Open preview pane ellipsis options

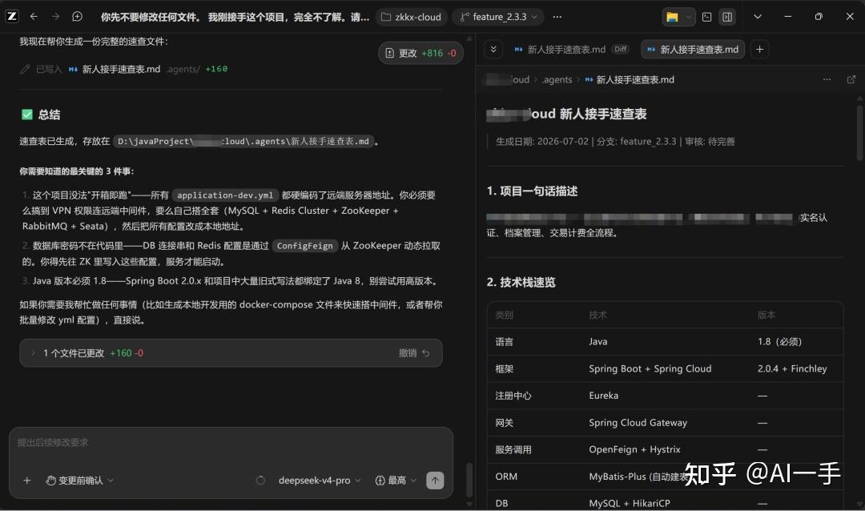click(x=827, y=79)
